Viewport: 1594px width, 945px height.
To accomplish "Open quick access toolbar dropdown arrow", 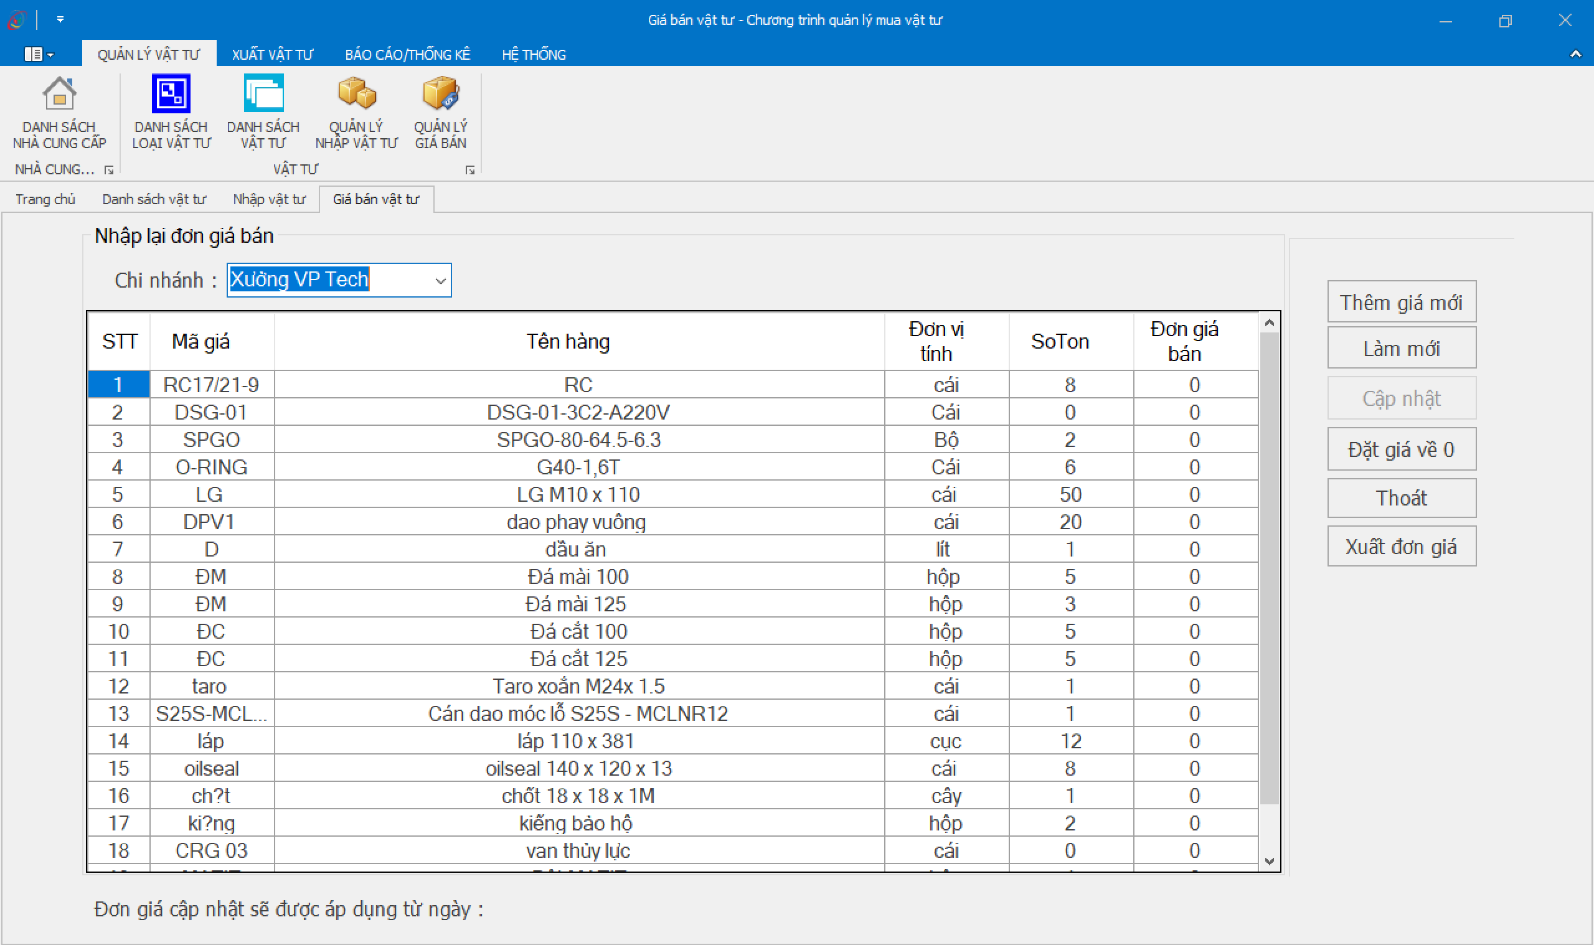I will pos(60,20).
